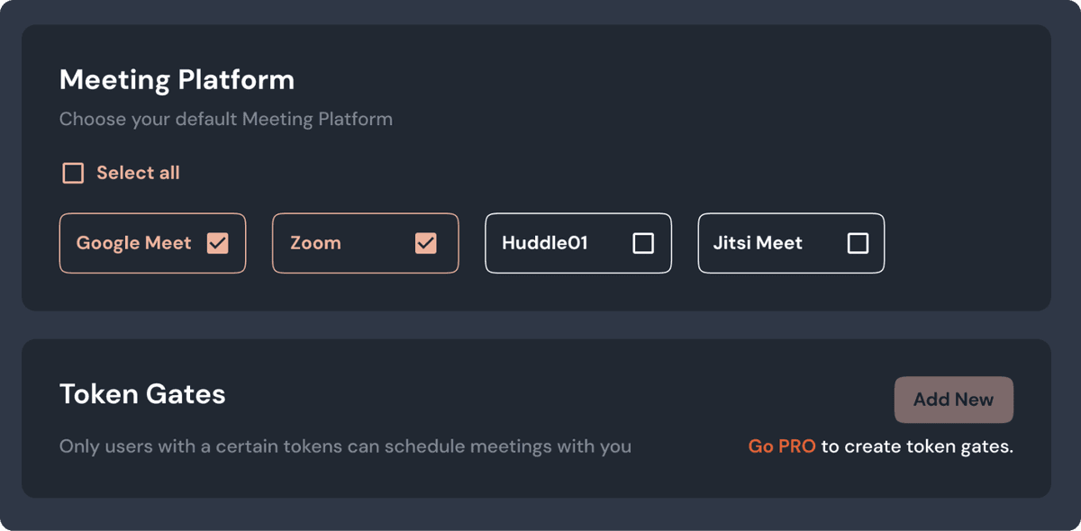Screen dimensions: 1081x531
Task: Click "Choose your default Meeting Platform" subtitle
Action: [x=225, y=119]
